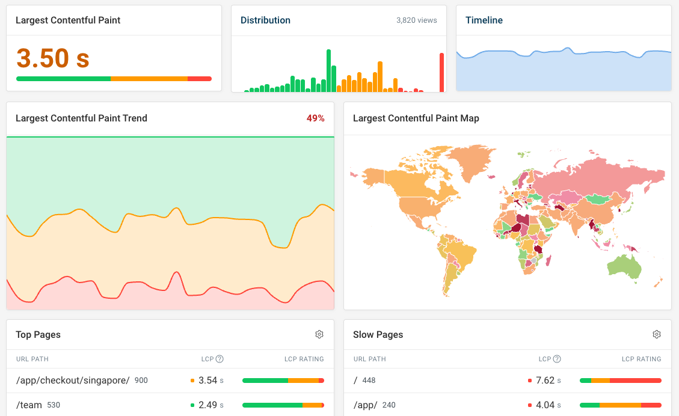Image resolution: width=679 pixels, height=416 pixels.
Task: Select the Timeline panel title
Action: [x=484, y=20]
